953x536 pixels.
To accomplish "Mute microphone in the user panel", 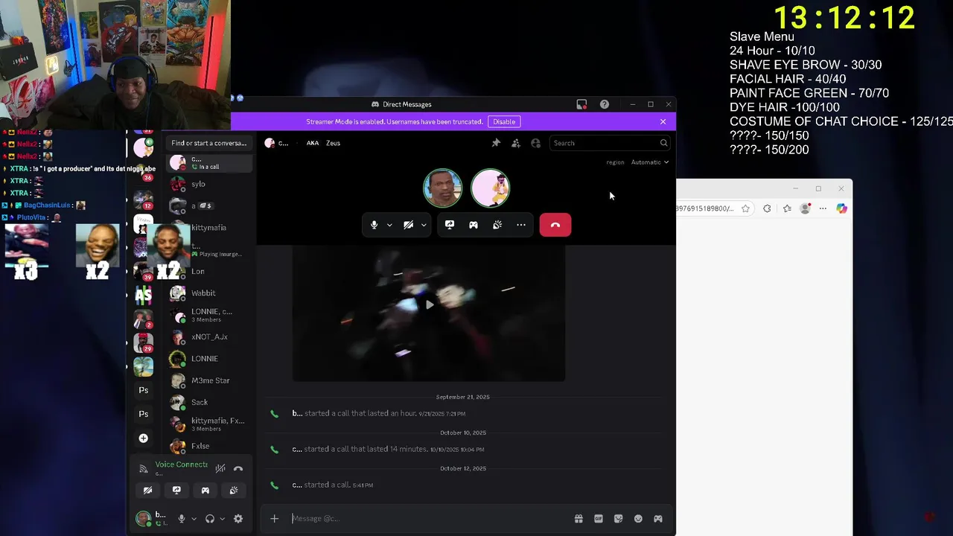I will click(x=181, y=519).
